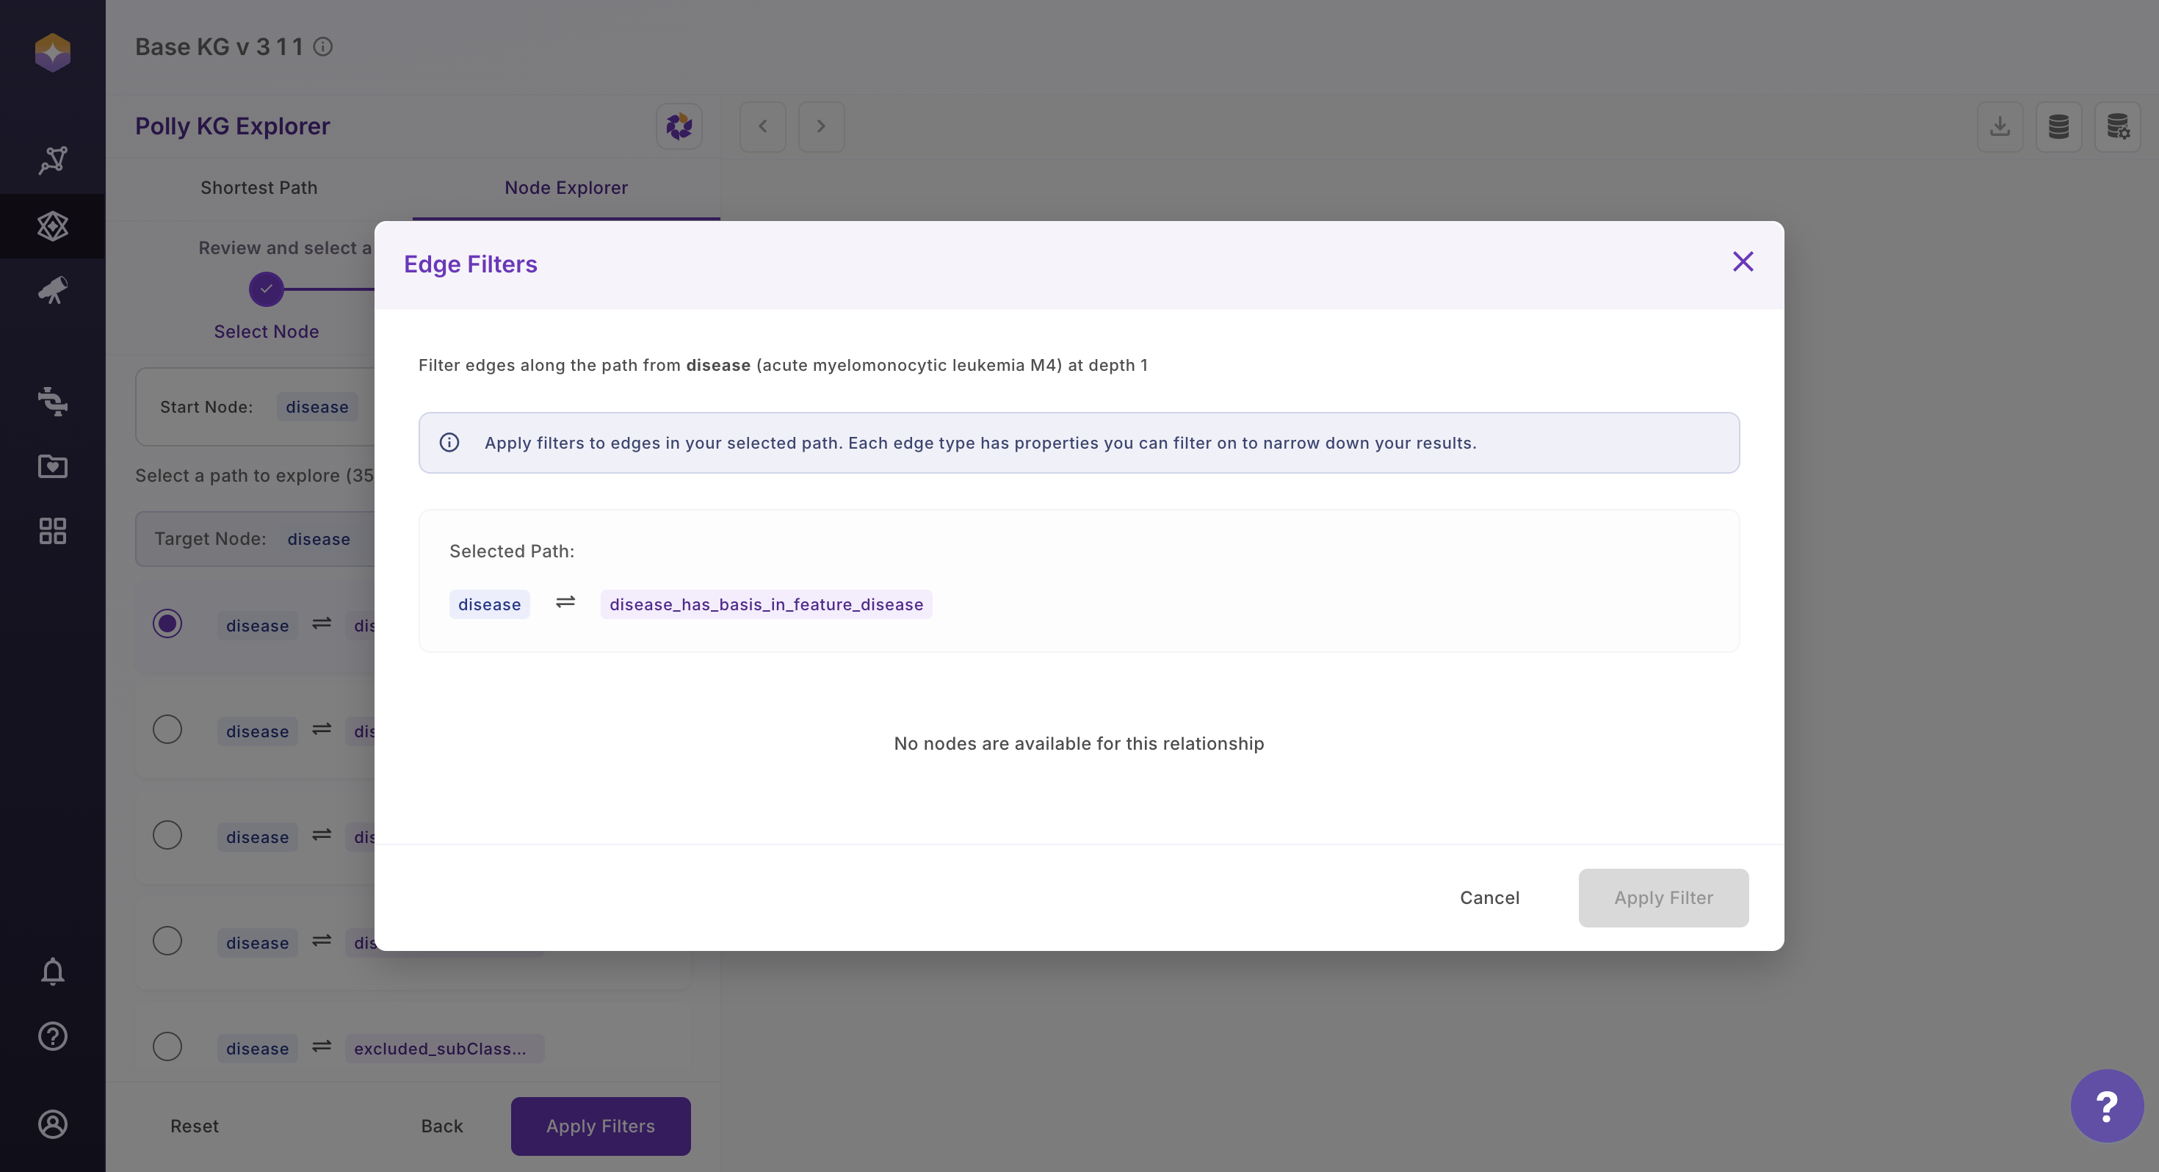This screenshot has height=1172, width=2159.
Task: Click the notifications bell icon
Action: point(52,971)
